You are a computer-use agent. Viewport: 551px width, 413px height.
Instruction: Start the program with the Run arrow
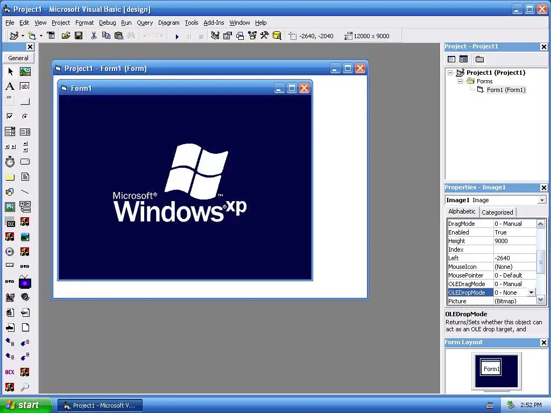[177, 36]
